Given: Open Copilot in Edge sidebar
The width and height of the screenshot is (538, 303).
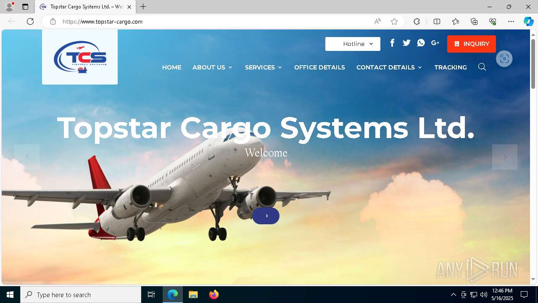Looking at the screenshot, I should (528, 21).
